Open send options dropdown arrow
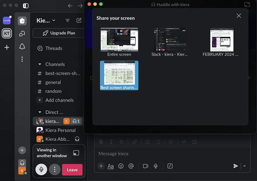Viewport: 257px width, 181px height. 245,166
